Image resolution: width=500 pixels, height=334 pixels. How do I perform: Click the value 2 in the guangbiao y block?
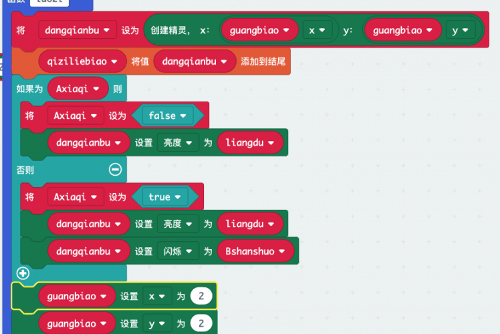(201, 324)
